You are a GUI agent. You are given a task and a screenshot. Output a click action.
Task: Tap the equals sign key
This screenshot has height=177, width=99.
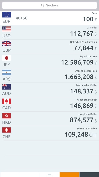49,175
